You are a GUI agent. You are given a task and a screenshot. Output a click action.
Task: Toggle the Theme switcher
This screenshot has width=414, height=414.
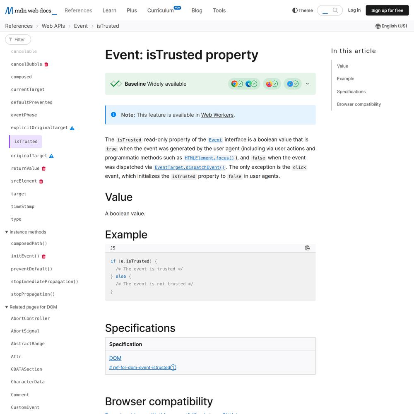(x=303, y=10)
